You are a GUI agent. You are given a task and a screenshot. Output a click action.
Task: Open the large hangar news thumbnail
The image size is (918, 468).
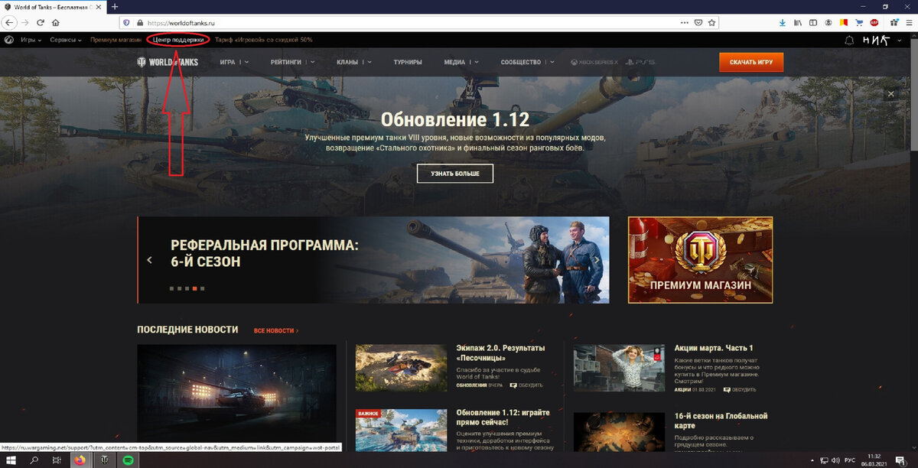coord(236,393)
